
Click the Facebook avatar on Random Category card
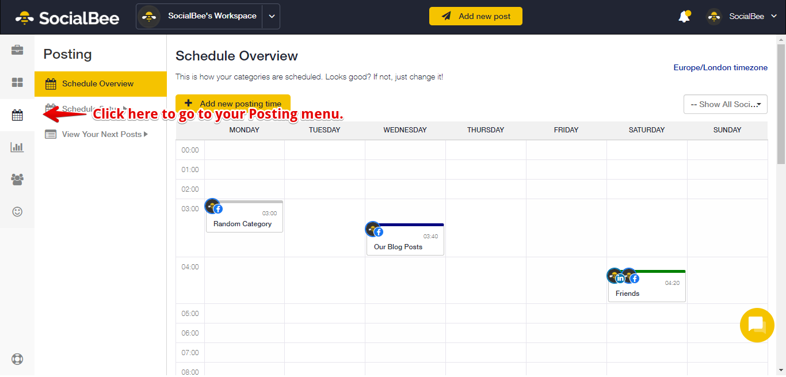pyautogui.click(x=214, y=207)
